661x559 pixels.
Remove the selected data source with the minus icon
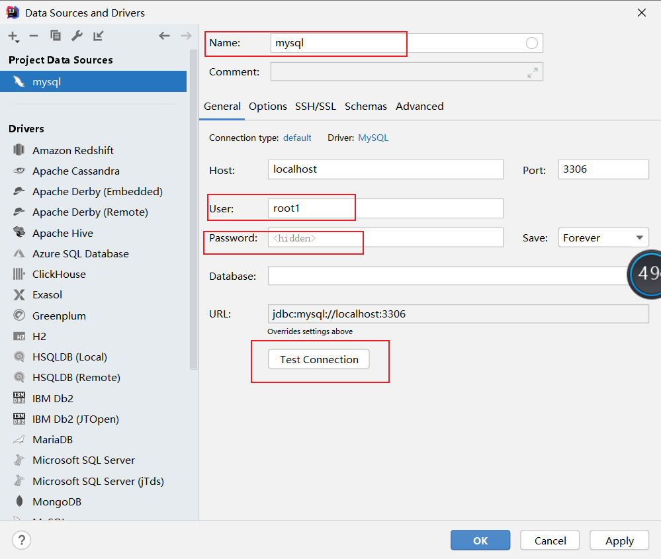[34, 36]
